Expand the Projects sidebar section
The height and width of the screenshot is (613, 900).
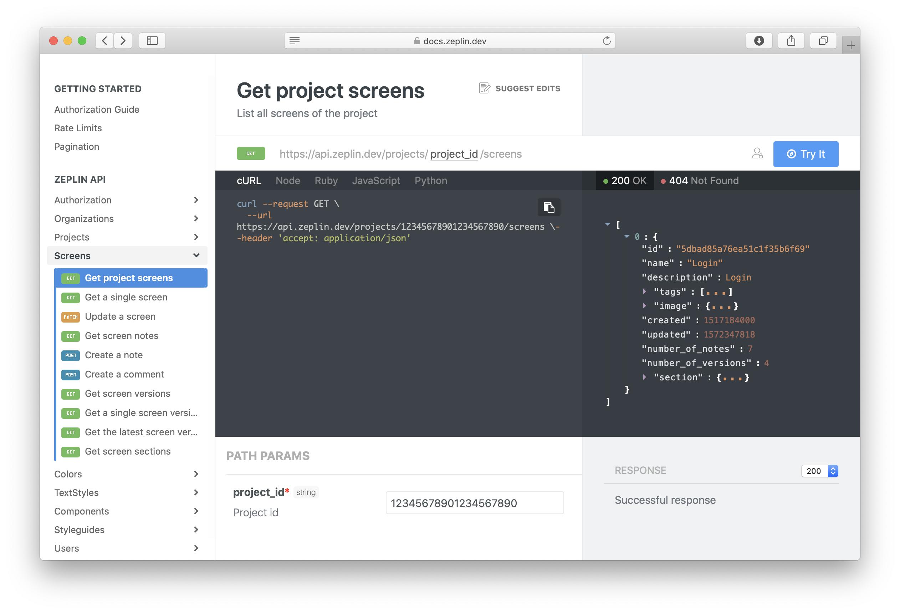[196, 237]
